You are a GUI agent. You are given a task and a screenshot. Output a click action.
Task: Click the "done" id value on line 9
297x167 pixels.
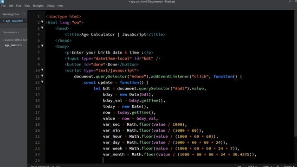click(98, 64)
